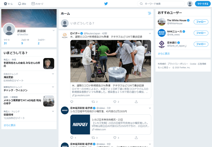Open プライバシーポリシー footer link
This screenshot has height=147, width=212.
(178, 64)
